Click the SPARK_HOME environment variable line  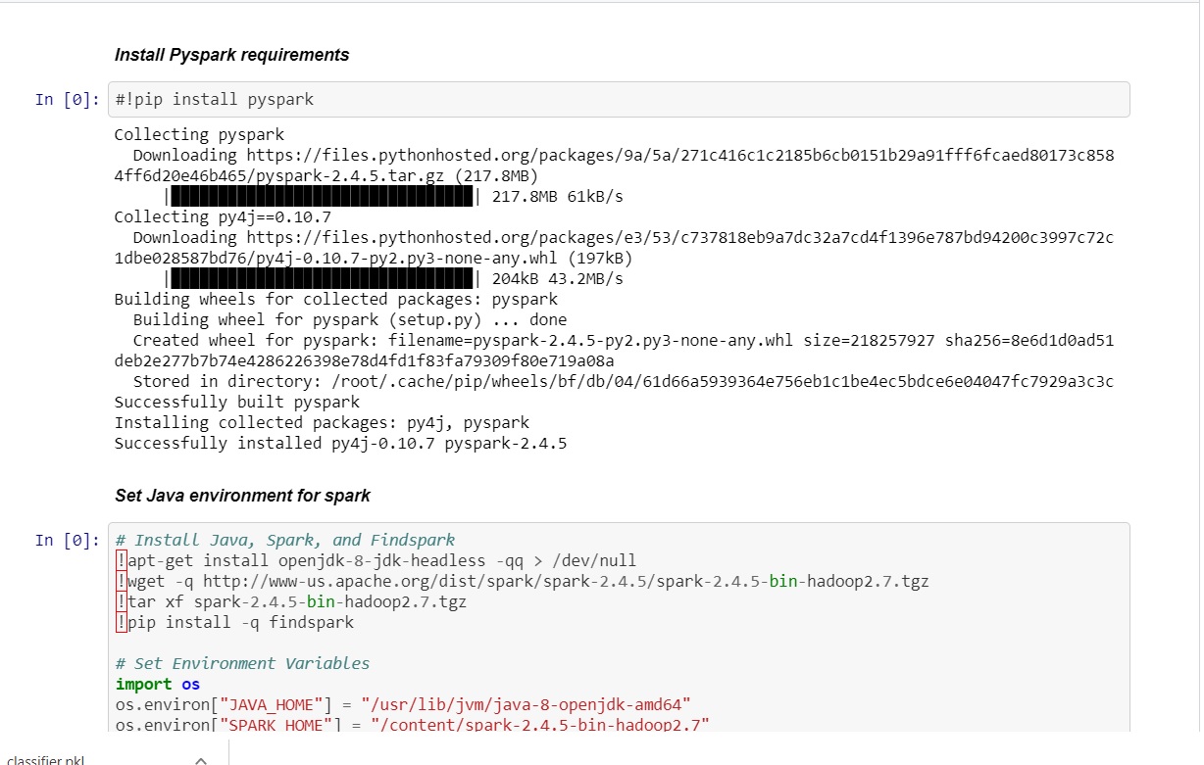[412, 725]
